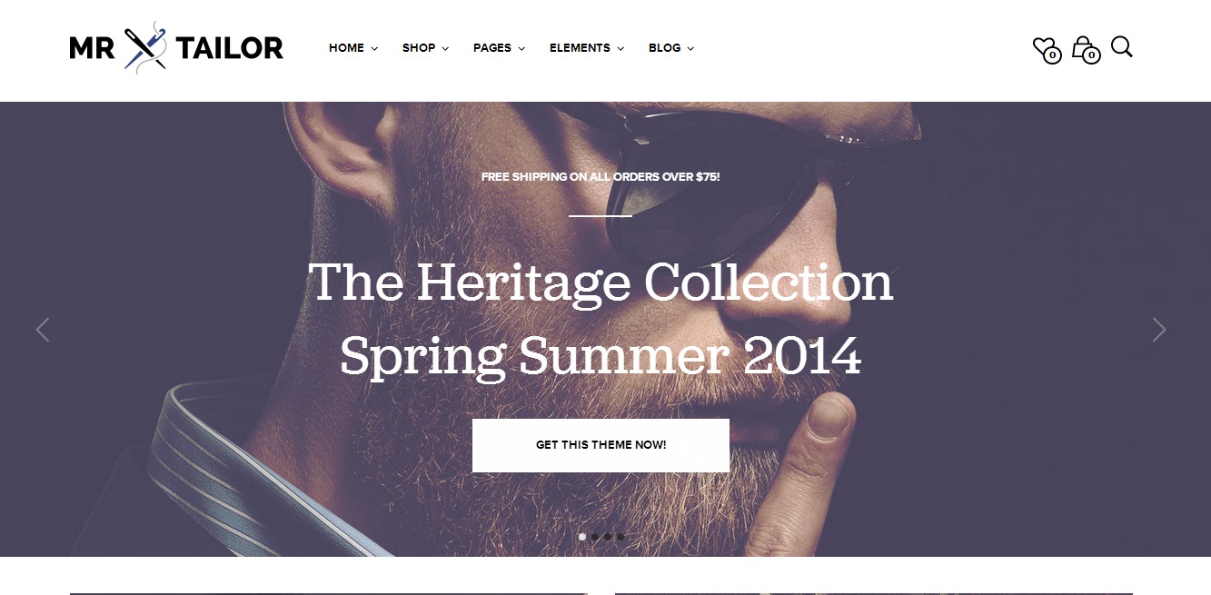
Task: Click the Spring Summer 2014 heading
Action: [x=601, y=355]
